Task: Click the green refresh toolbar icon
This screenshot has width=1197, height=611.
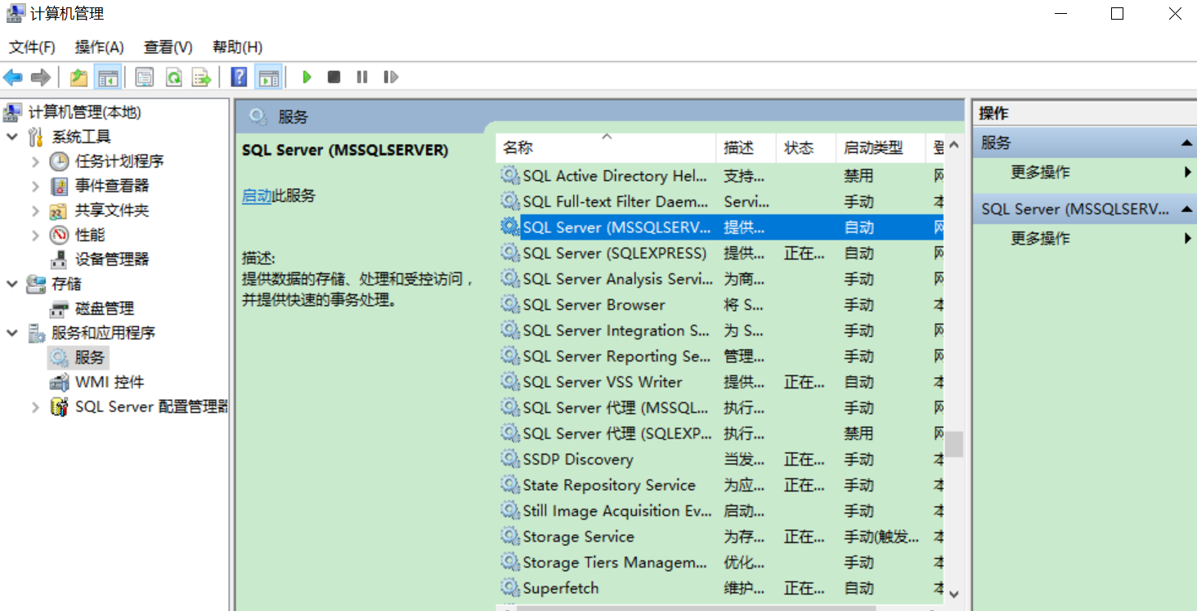Action: [x=173, y=77]
